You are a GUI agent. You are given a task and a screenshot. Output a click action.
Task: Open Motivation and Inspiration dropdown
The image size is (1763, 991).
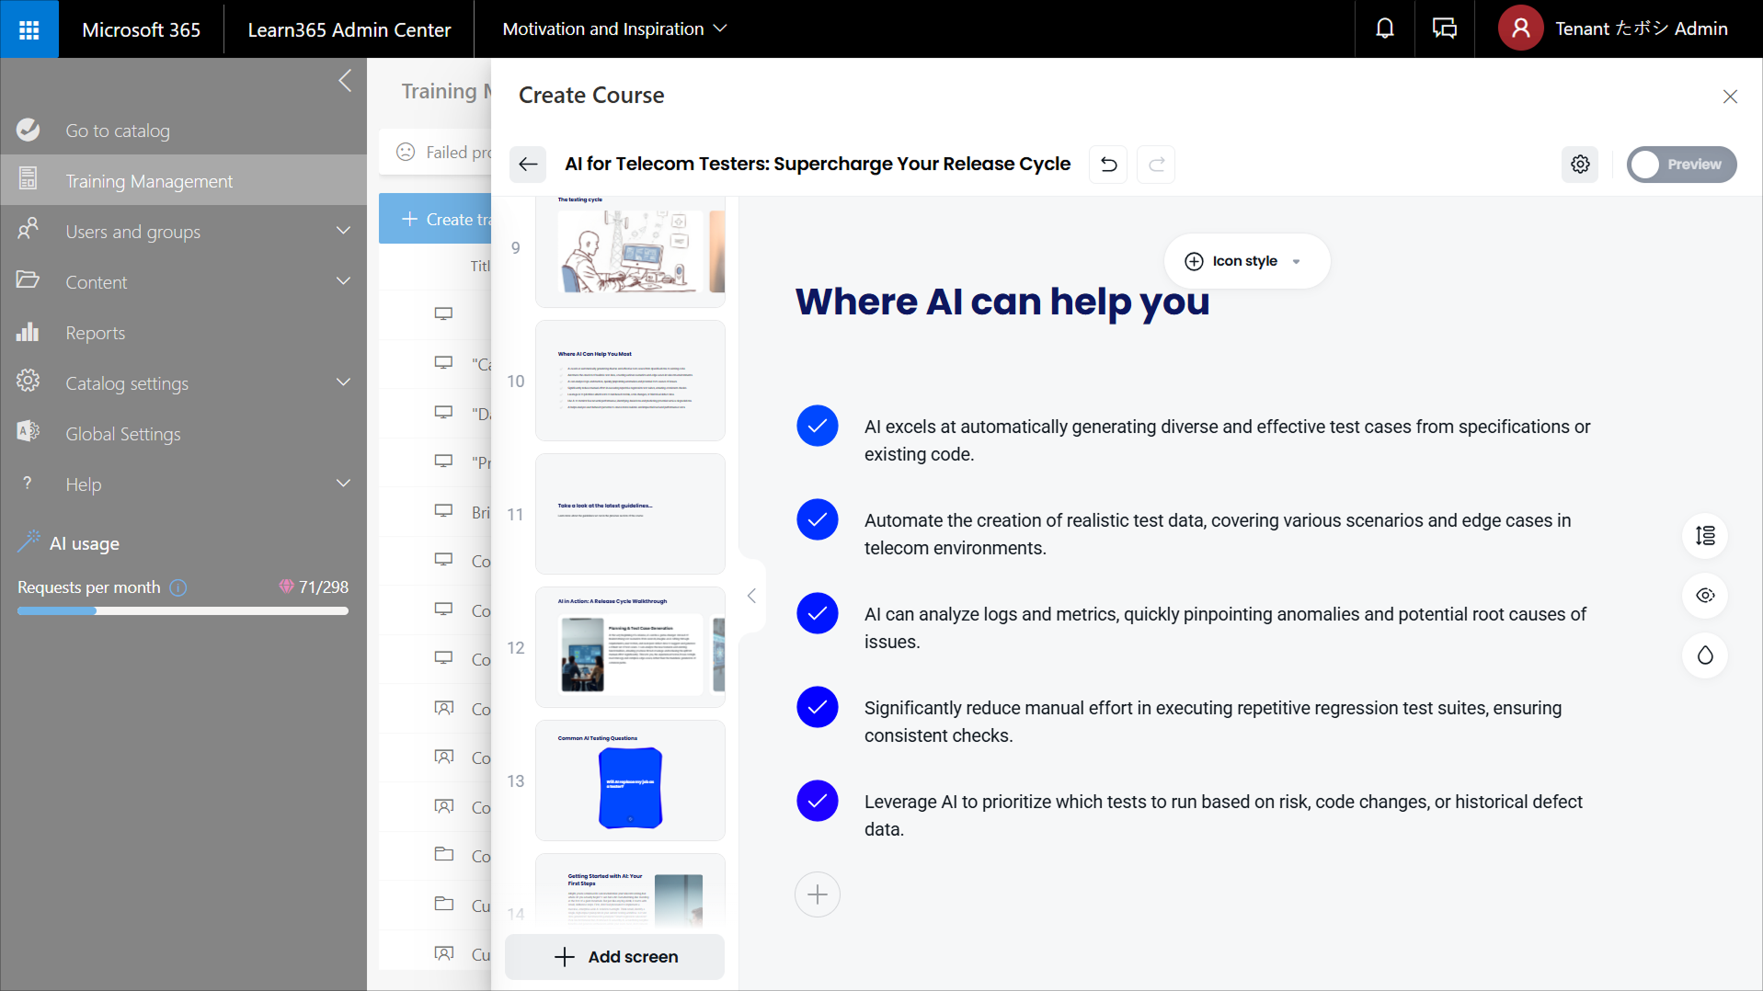point(614,28)
